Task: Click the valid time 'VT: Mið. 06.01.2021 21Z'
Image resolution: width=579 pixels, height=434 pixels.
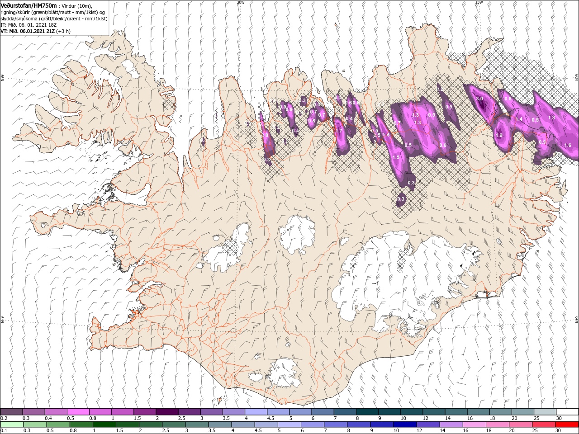Action: pyautogui.click(x=28, y=31)
